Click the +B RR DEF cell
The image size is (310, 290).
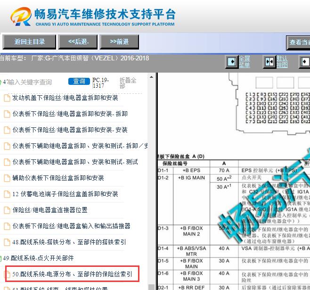click(191, 288)
